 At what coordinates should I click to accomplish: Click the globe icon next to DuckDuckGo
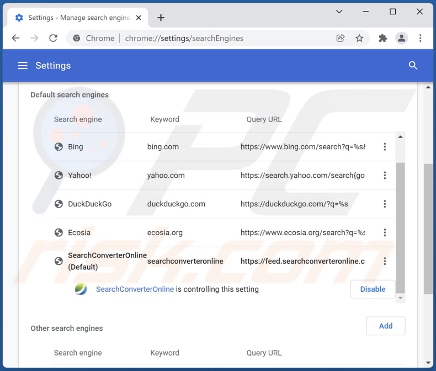(59, 204)
